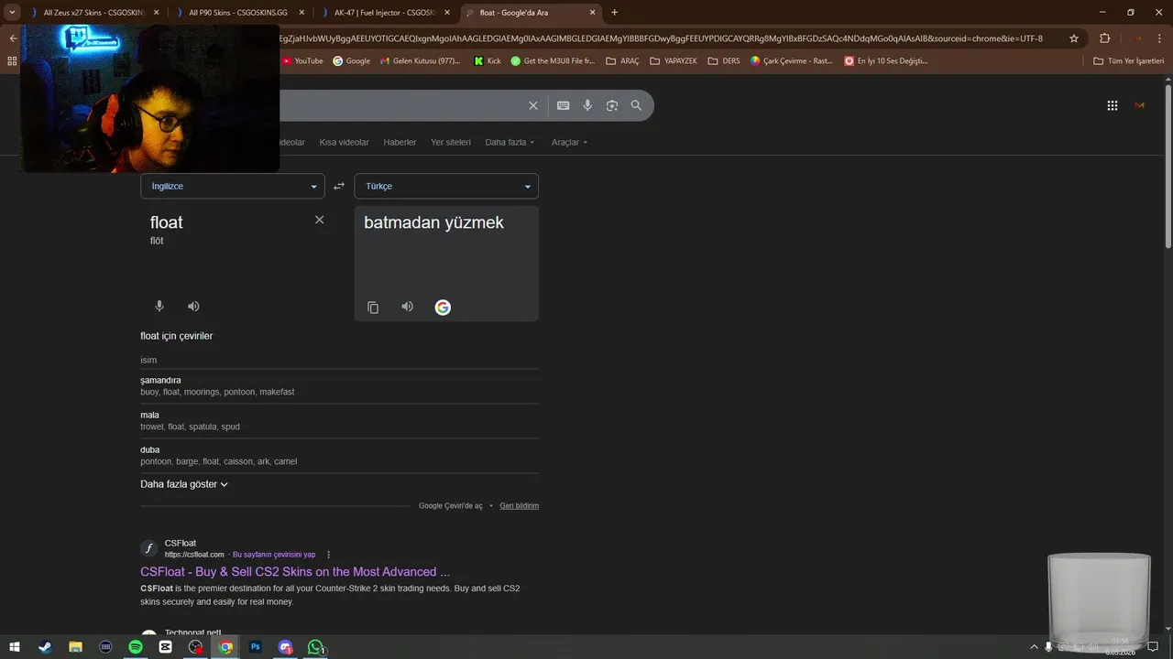
Task: Open the Chrome three-dot menu
Action: (x=1158, y=38)
